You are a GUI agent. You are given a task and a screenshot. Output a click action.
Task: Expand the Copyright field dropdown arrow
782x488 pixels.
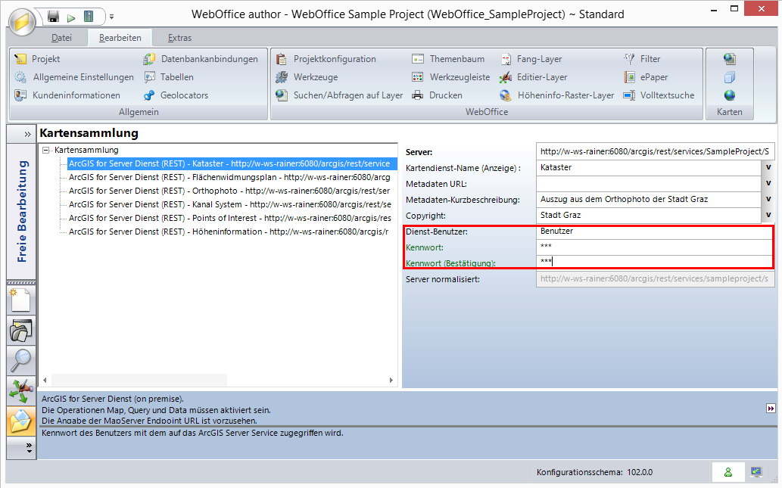point(768,216)
